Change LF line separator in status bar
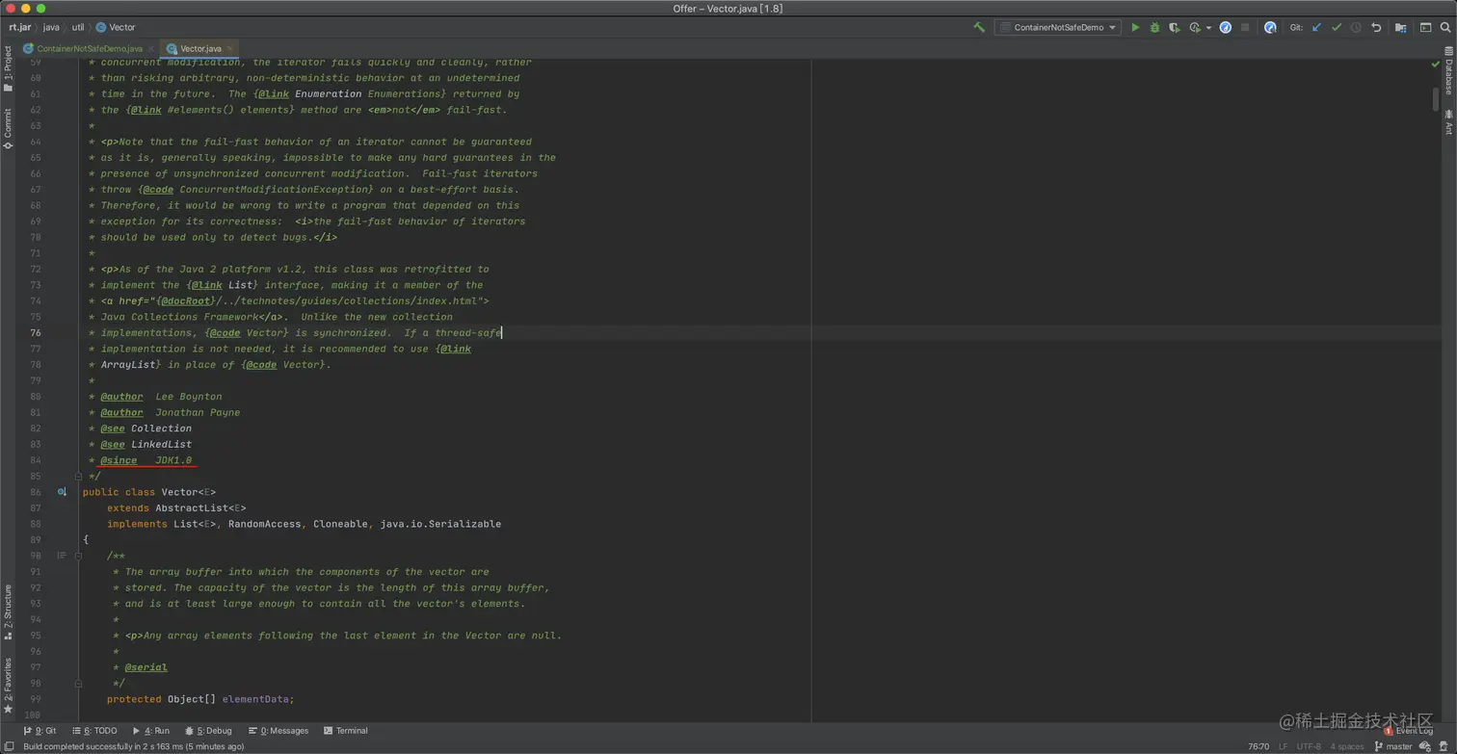Viewport: 1457px width, 754px height. 1284,746
